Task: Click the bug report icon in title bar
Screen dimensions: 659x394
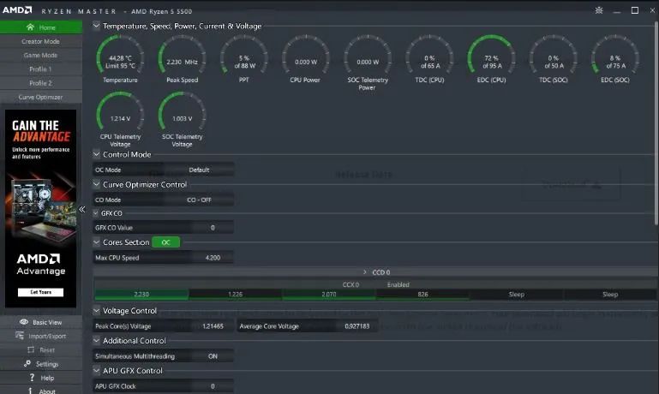Action: point(599,10)
